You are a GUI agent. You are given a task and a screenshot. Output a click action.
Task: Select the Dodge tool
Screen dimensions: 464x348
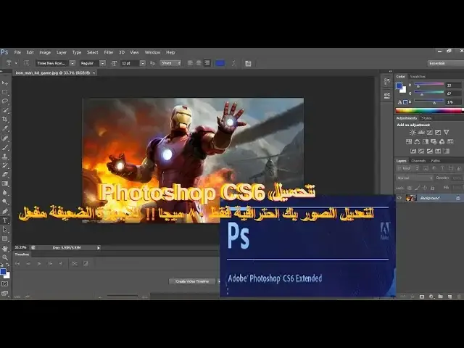tap(5, 202)
